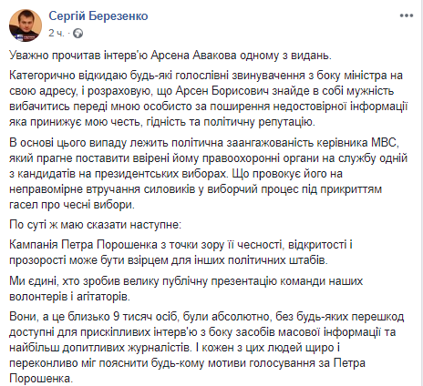Click the words 'гасел про чесні вибори'

point(72,205)
